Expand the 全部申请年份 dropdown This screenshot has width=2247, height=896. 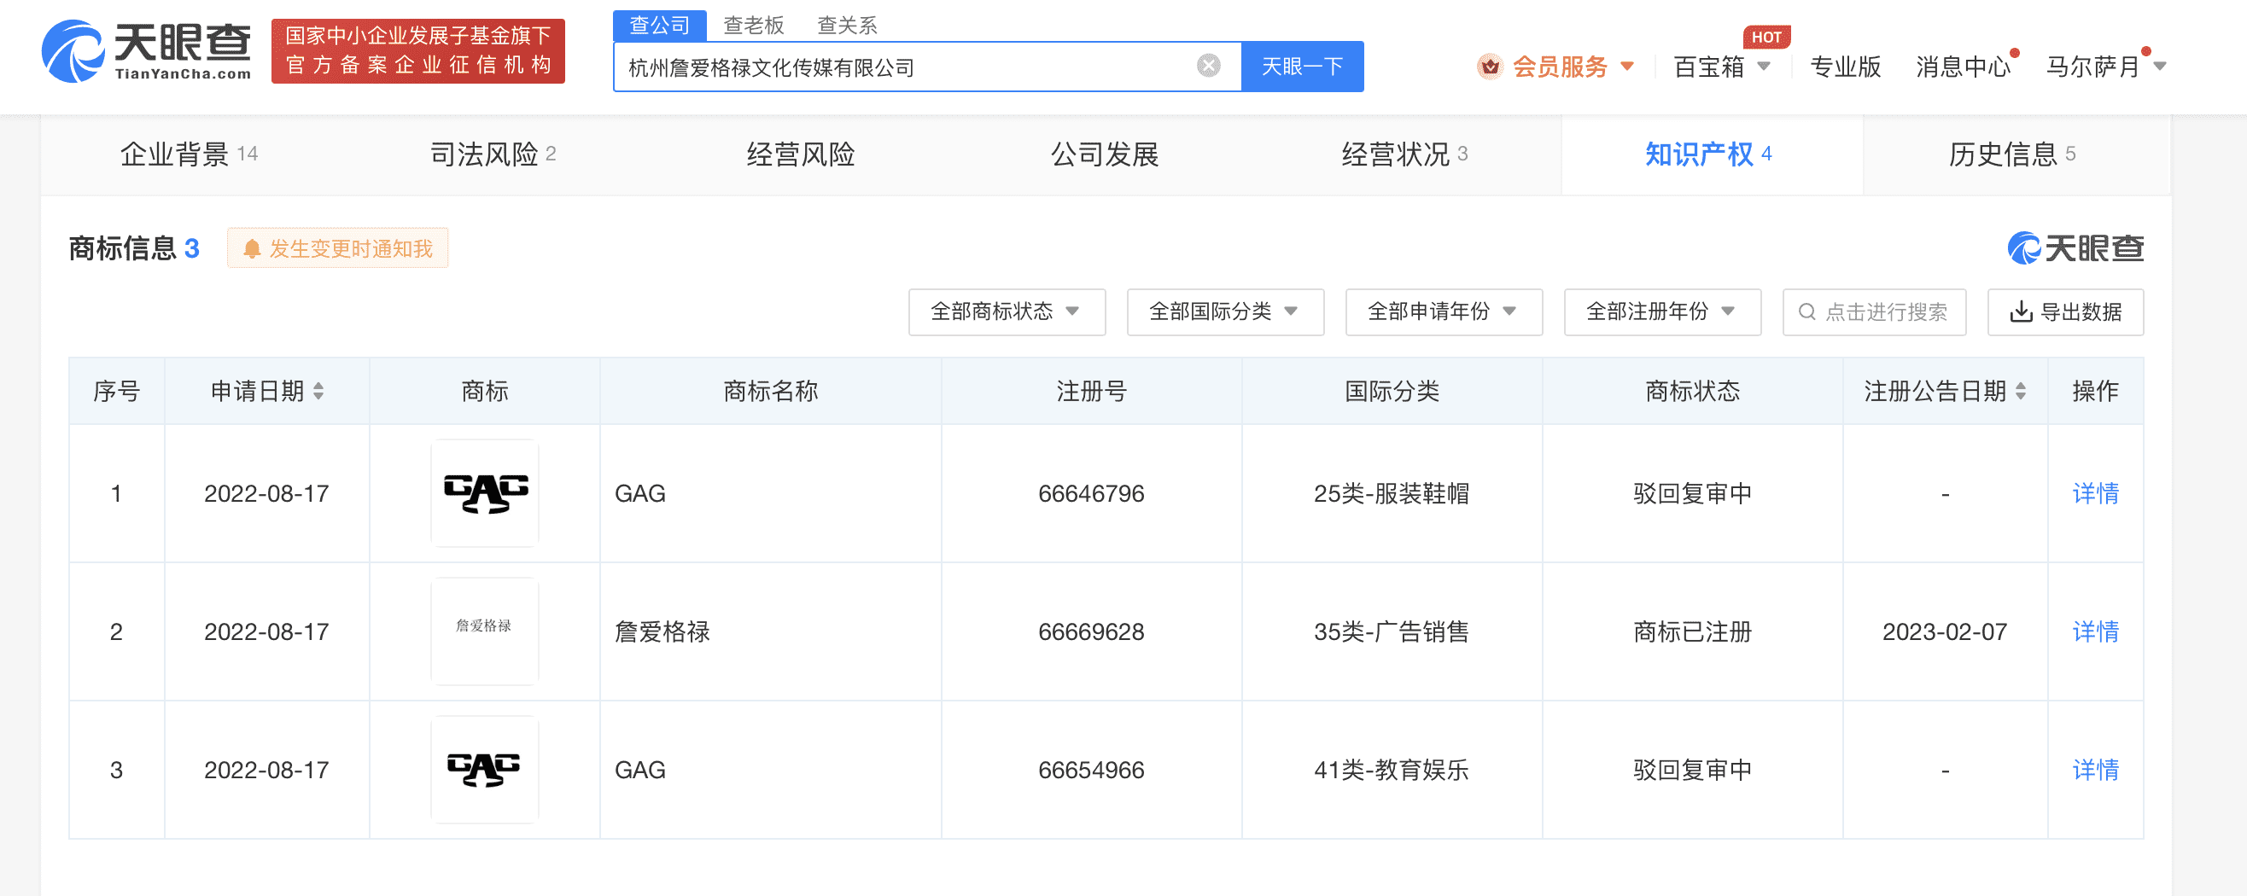[1443, 312]
